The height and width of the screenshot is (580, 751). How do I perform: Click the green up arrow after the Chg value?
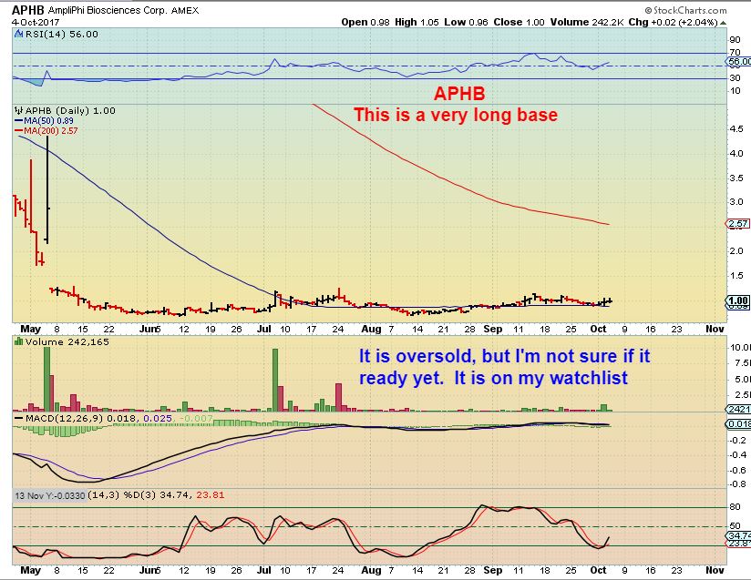tap(724, 23)
